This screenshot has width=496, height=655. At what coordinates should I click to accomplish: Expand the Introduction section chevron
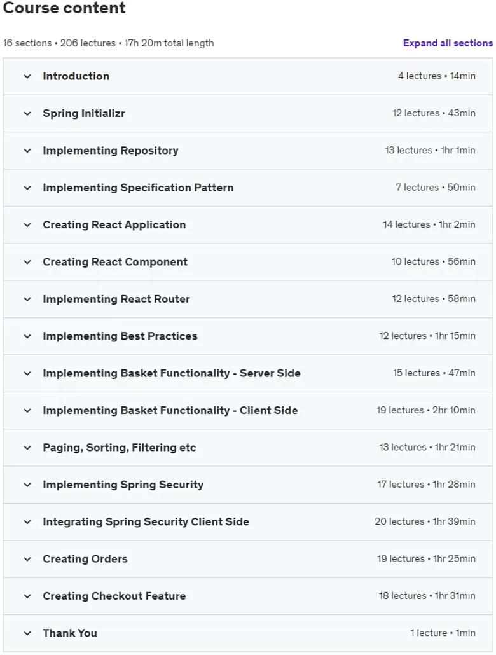27,76
